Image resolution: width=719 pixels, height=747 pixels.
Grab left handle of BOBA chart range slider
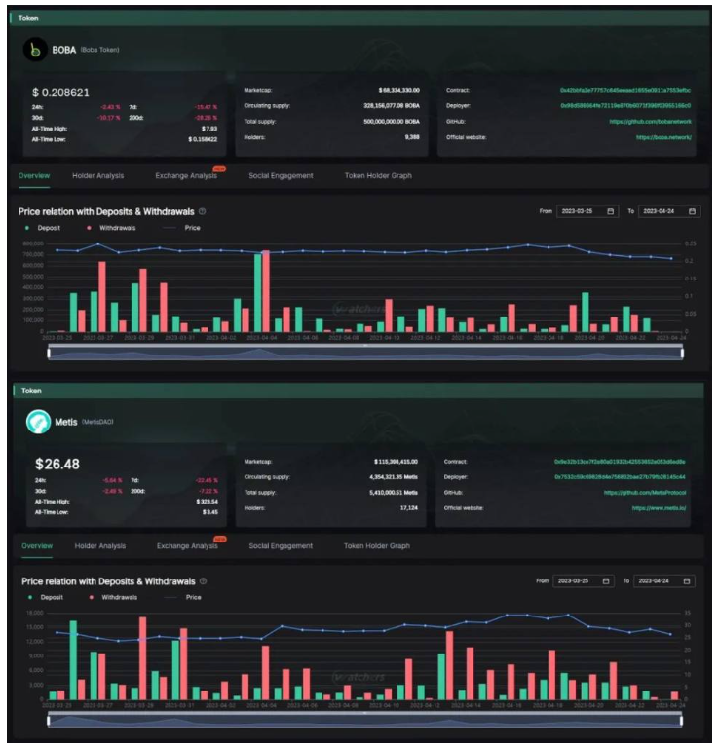click(49, 353)
